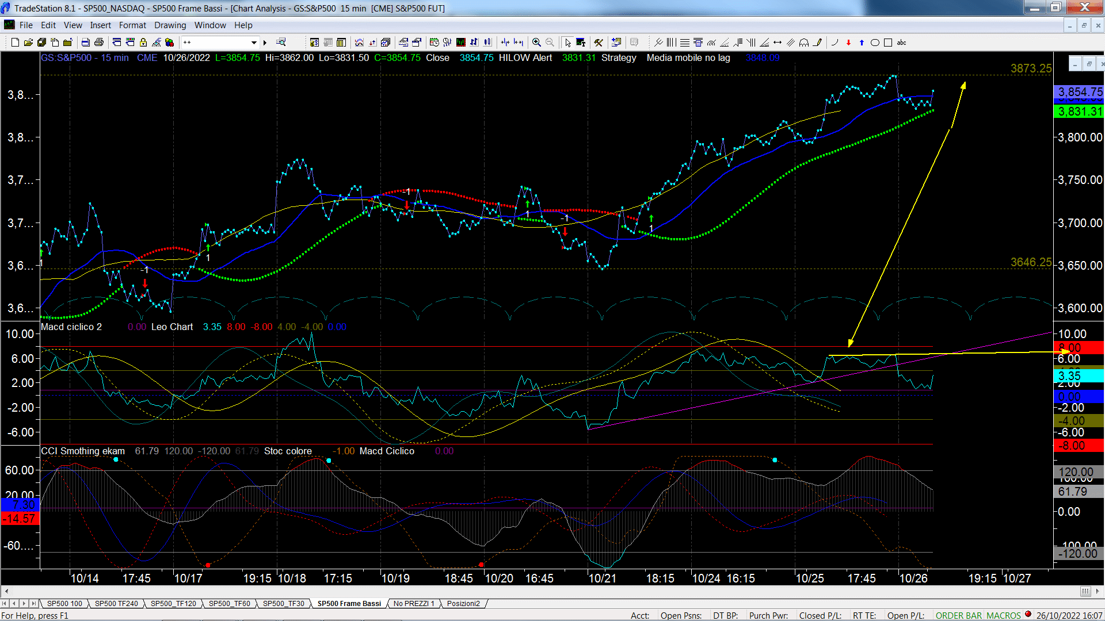Open the symbol command line dropdown
The image size is (1105, 621).
tap(254, 43)
